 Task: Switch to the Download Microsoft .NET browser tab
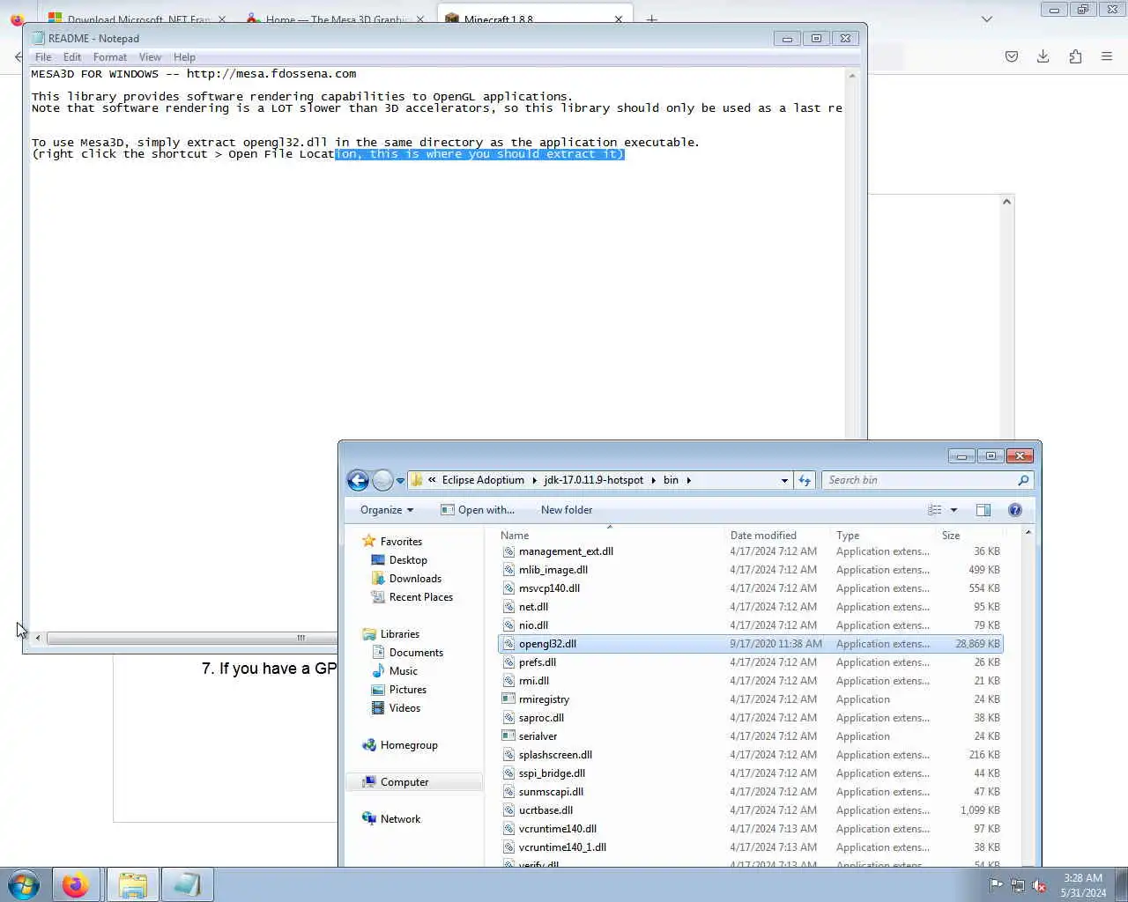(137, 18)
